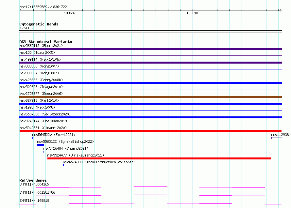The height and width of the screenshot is (208, 291).
Task: Select the nsv5940881 (Almarri2020) label
Action: click(43, 128)
